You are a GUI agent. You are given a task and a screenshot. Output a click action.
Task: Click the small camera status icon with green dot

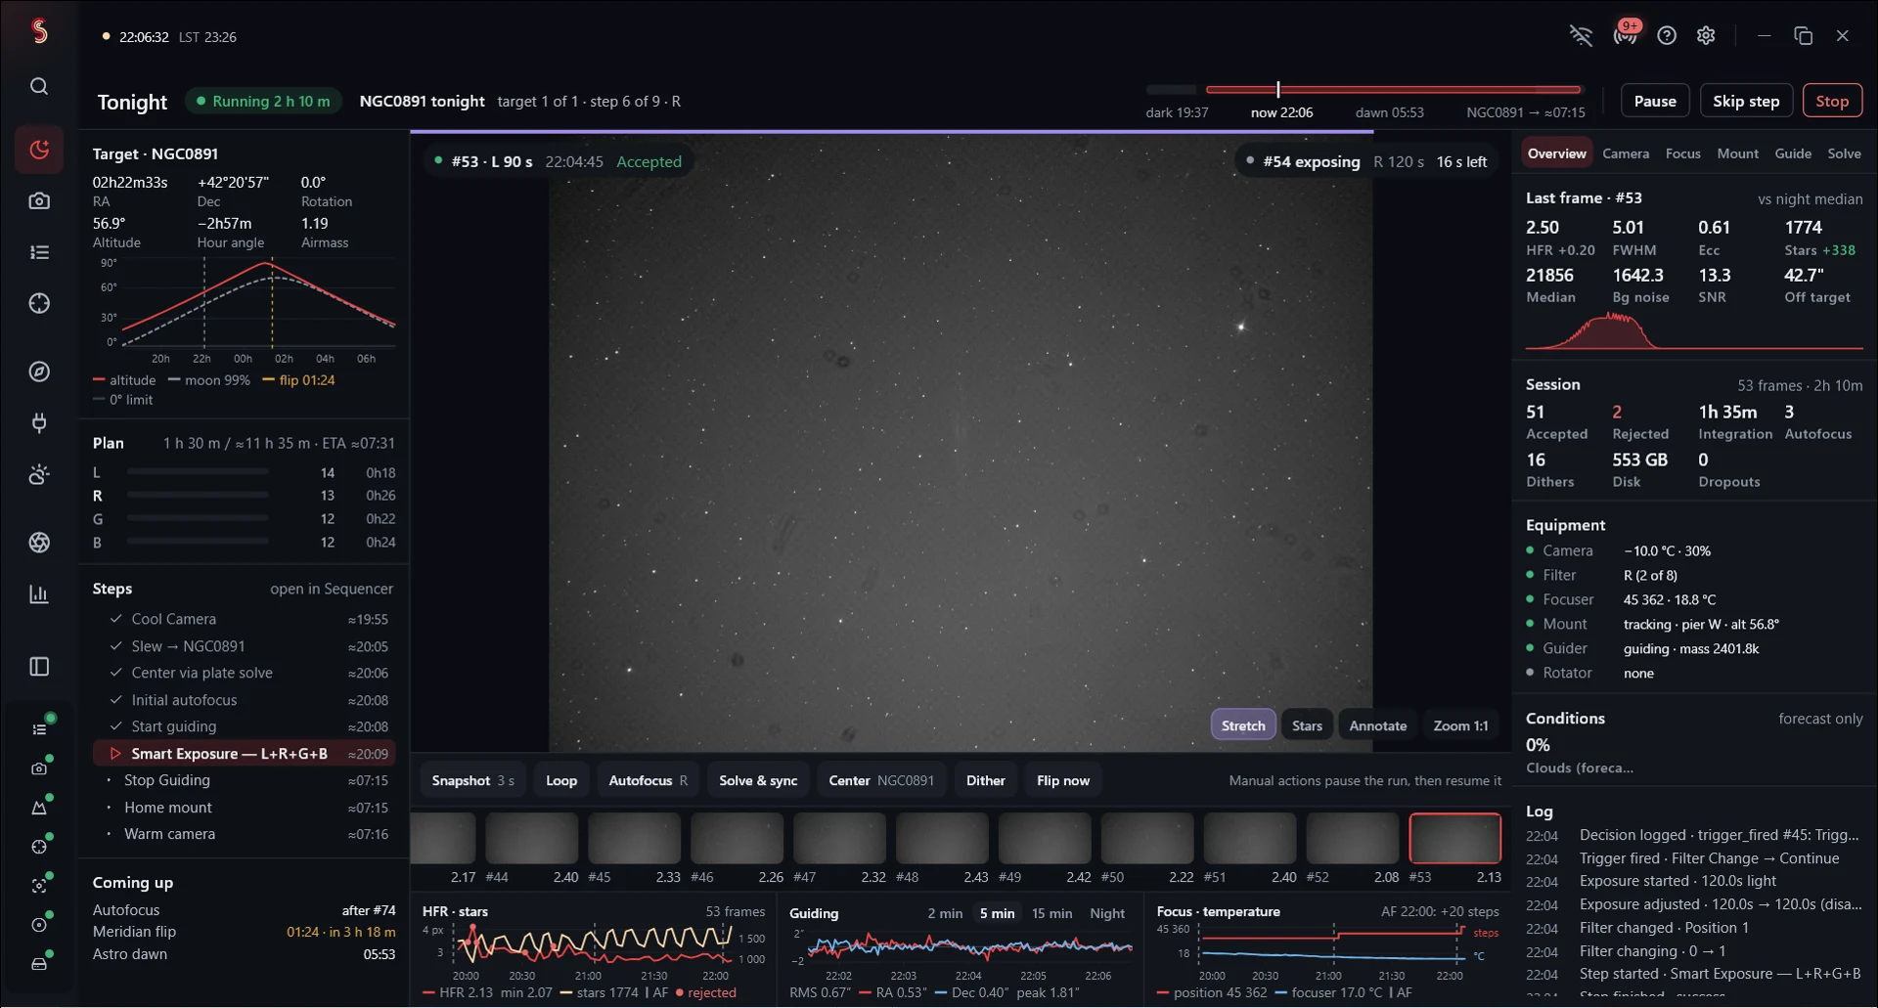pos(39,768)
